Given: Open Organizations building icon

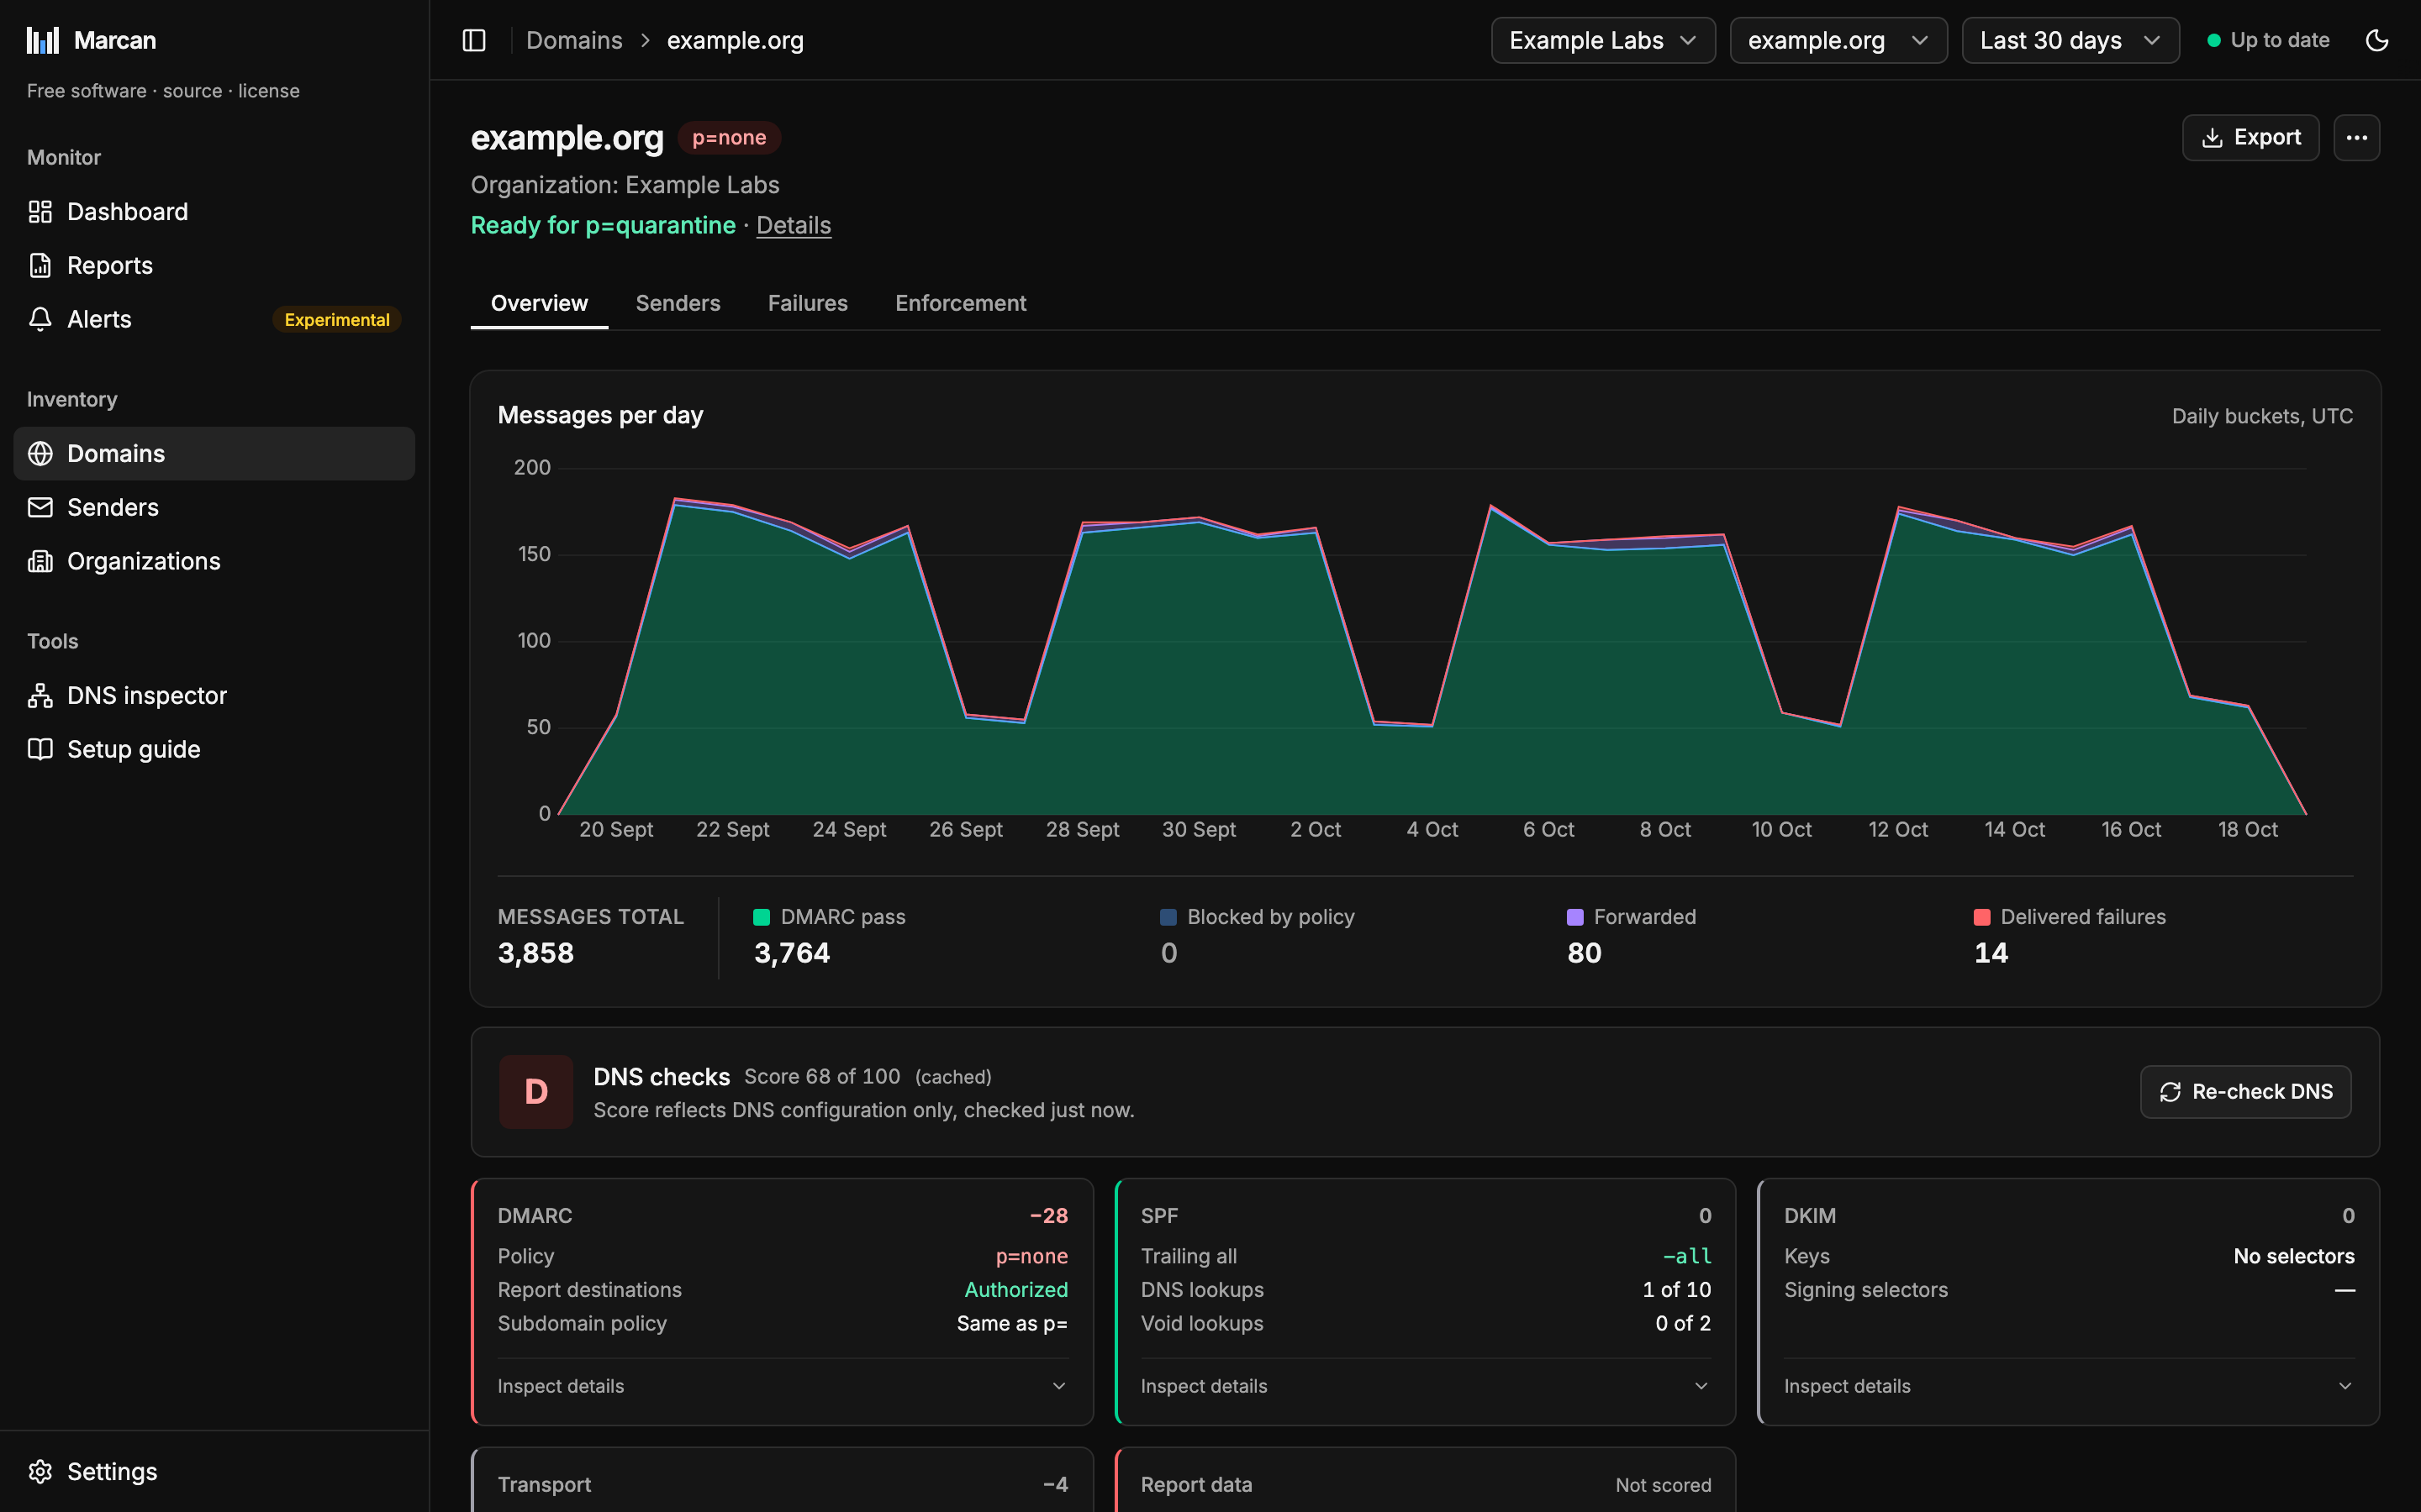Looking at the screenshot, I should [x=40, y=561].
